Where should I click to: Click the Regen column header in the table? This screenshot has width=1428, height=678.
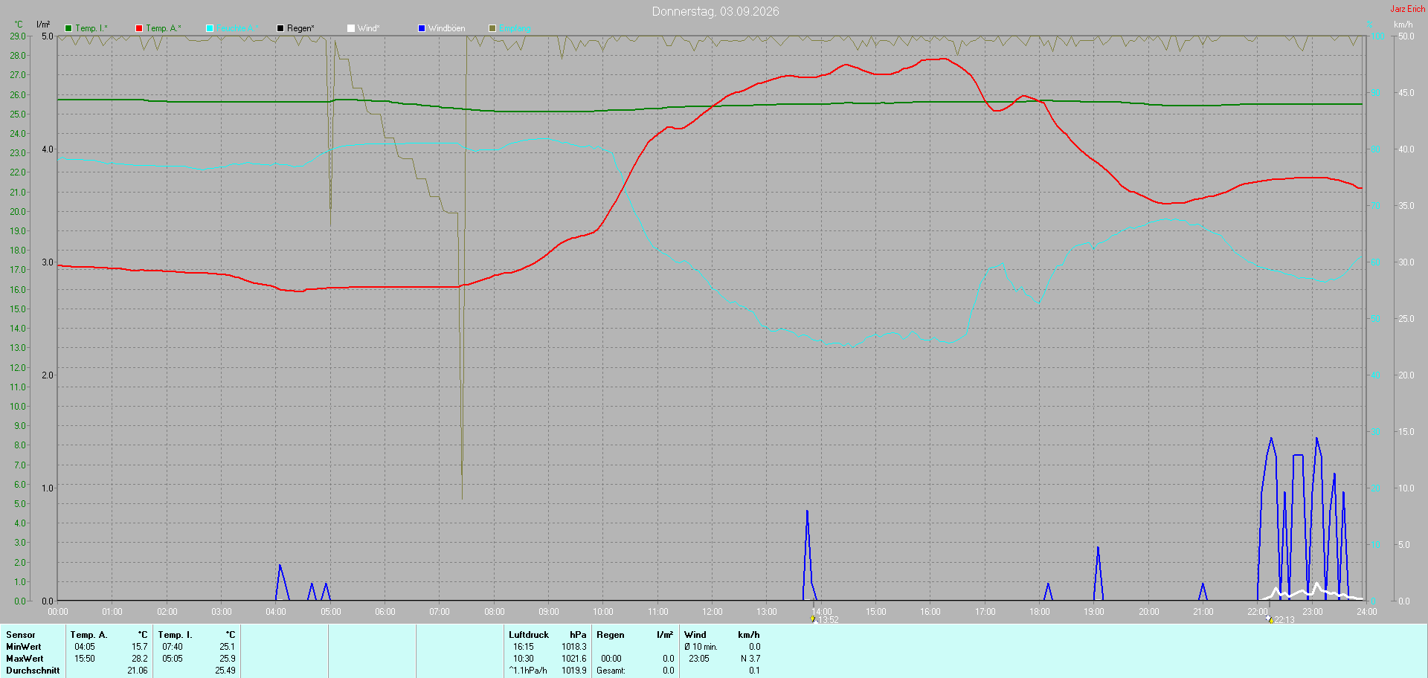coord(611,635)
